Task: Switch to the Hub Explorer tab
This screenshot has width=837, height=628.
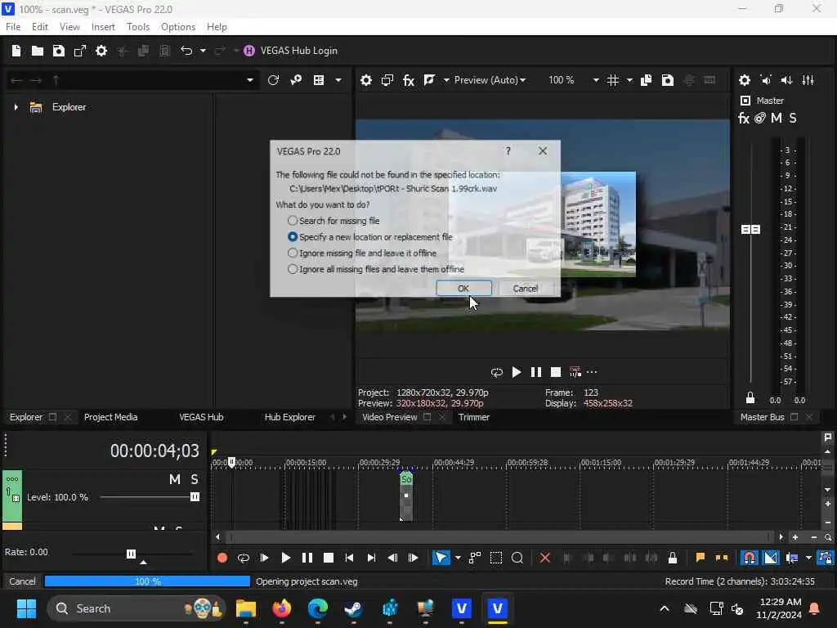Action: pos(290,417)
